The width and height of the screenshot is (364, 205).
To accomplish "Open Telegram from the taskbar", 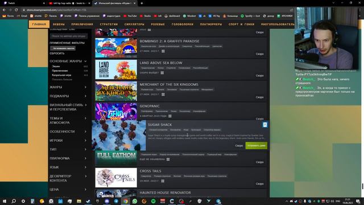I will click(x=116, y=201).
